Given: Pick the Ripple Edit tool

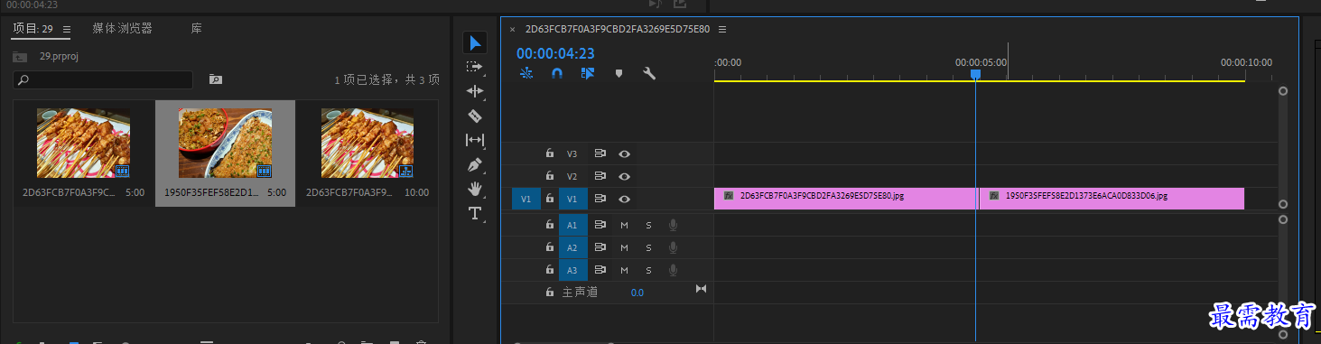Looking at the screenshot, I should coord(475,91).
